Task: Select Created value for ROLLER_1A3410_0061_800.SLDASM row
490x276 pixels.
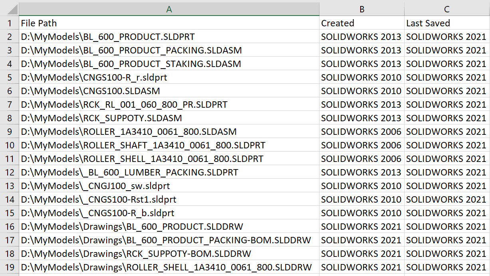Action: [x=362, y=132]
